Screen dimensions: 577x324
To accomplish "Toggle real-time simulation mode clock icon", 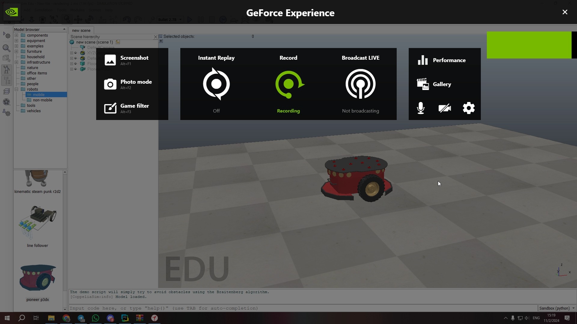I will 223,19.
